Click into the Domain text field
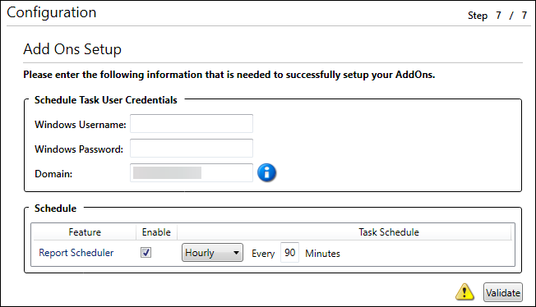536x307 pixels. (192, 173)
